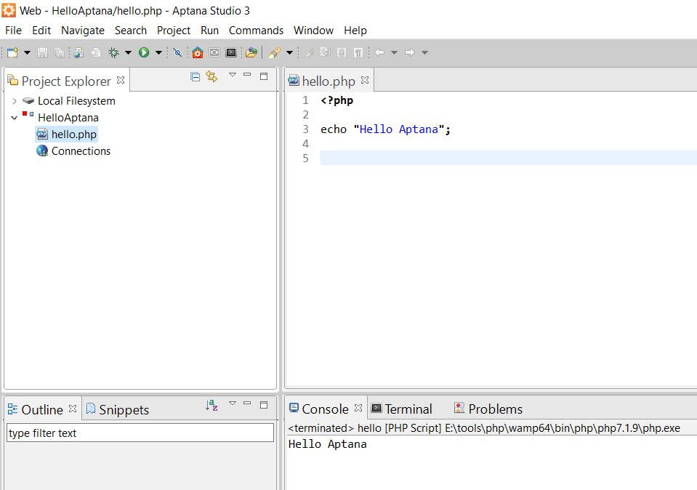This screenshot has width=697, height=490.
Task: Open the Navigate menu
Action: pos(83,31)
